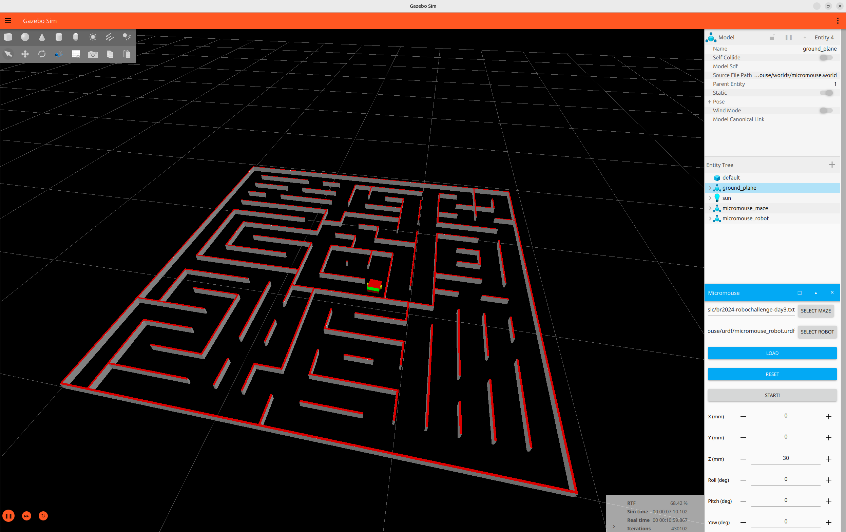
Task: Activate the translate mode tool
Action: click(25, 54)
